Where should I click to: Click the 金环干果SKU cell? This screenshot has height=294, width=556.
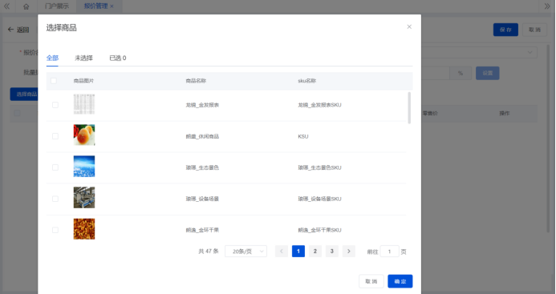[319, 230]
